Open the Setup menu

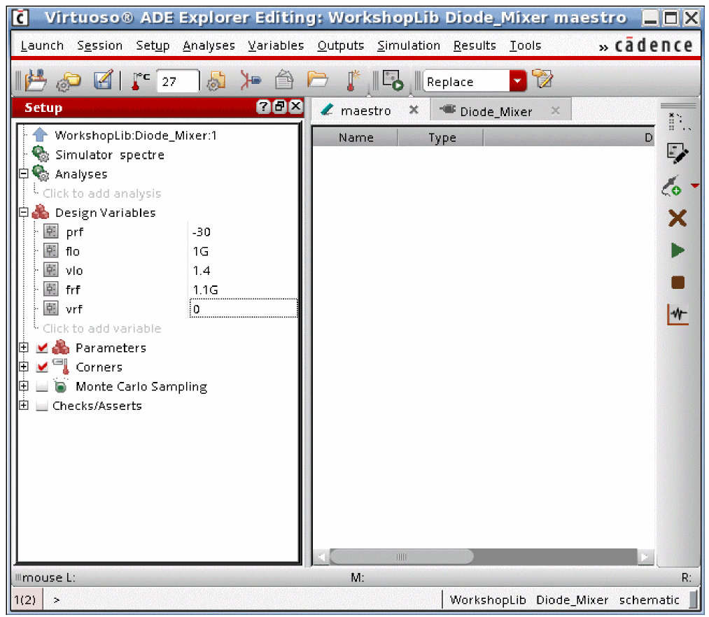pyautogui.click(x=153, y=45)
